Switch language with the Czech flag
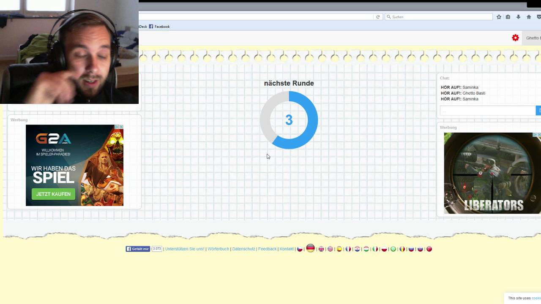Viewport: 541px width, 304px height. [300, 249]
